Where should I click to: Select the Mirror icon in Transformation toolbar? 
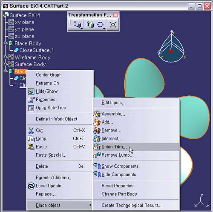tap(90, 25)
